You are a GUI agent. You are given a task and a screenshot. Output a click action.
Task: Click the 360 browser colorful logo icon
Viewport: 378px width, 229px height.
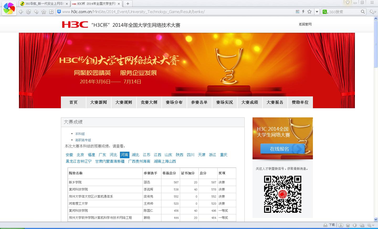point(9,8)
